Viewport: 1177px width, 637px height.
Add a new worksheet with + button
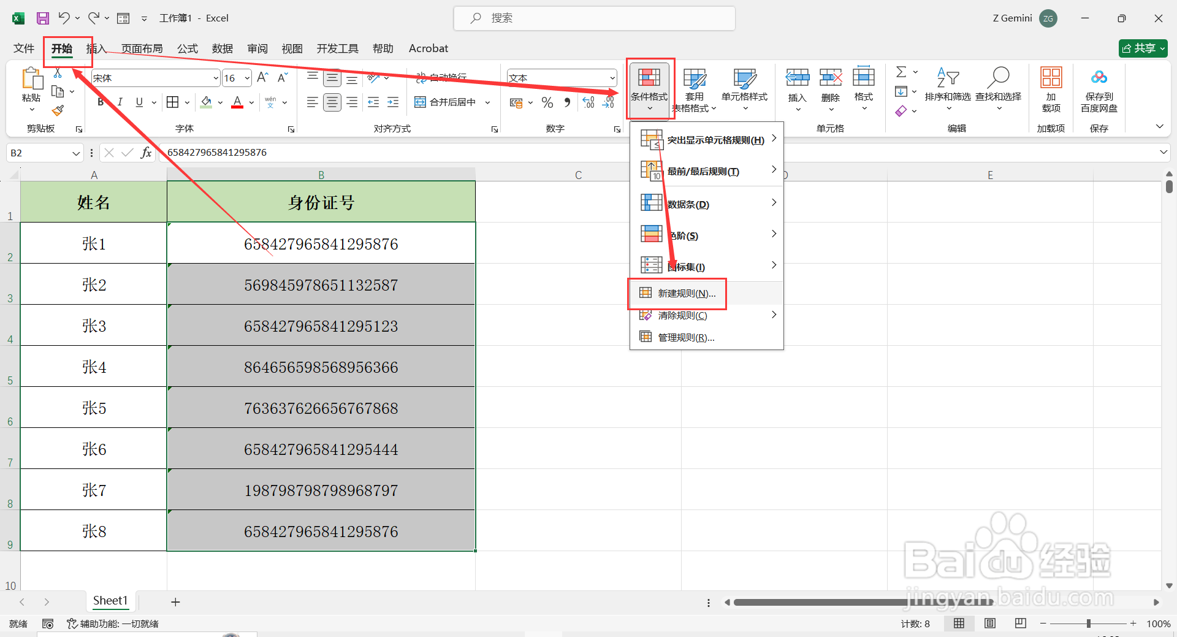[x=175, y=601]
